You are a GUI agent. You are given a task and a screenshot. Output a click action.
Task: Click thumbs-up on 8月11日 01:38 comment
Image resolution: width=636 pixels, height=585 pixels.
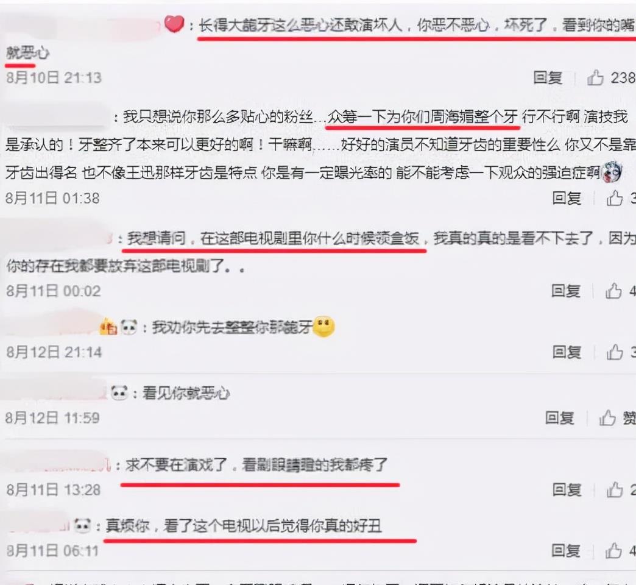point(614,198)
